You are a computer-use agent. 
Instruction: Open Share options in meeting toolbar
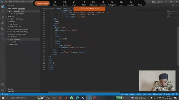pyautogui.click(x=65, y=3)
